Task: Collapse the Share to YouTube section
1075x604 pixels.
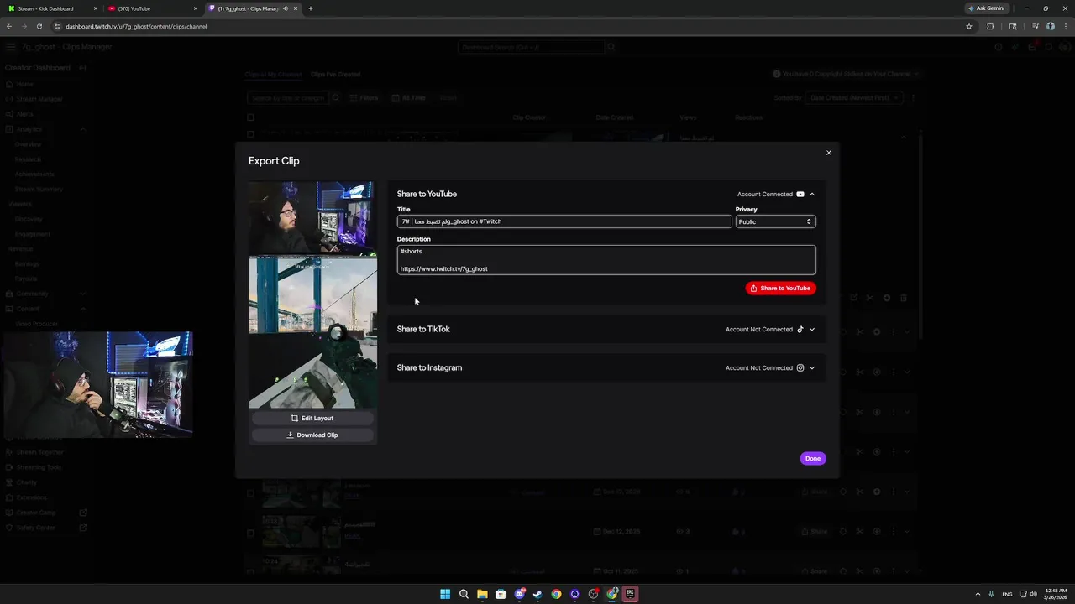Action: click(x=812, y=194)
